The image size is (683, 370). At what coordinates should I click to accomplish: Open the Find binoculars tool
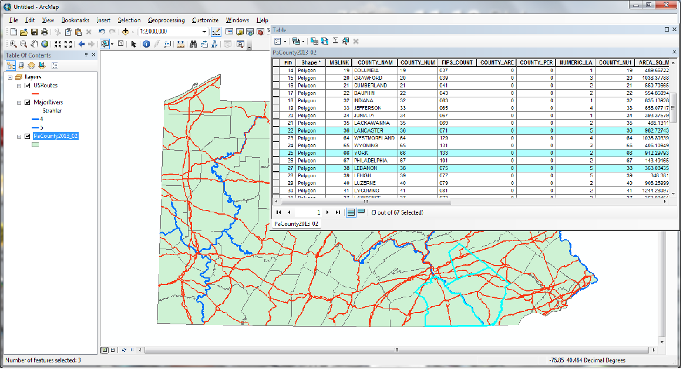pyautogui.click(x=193, y=45)
